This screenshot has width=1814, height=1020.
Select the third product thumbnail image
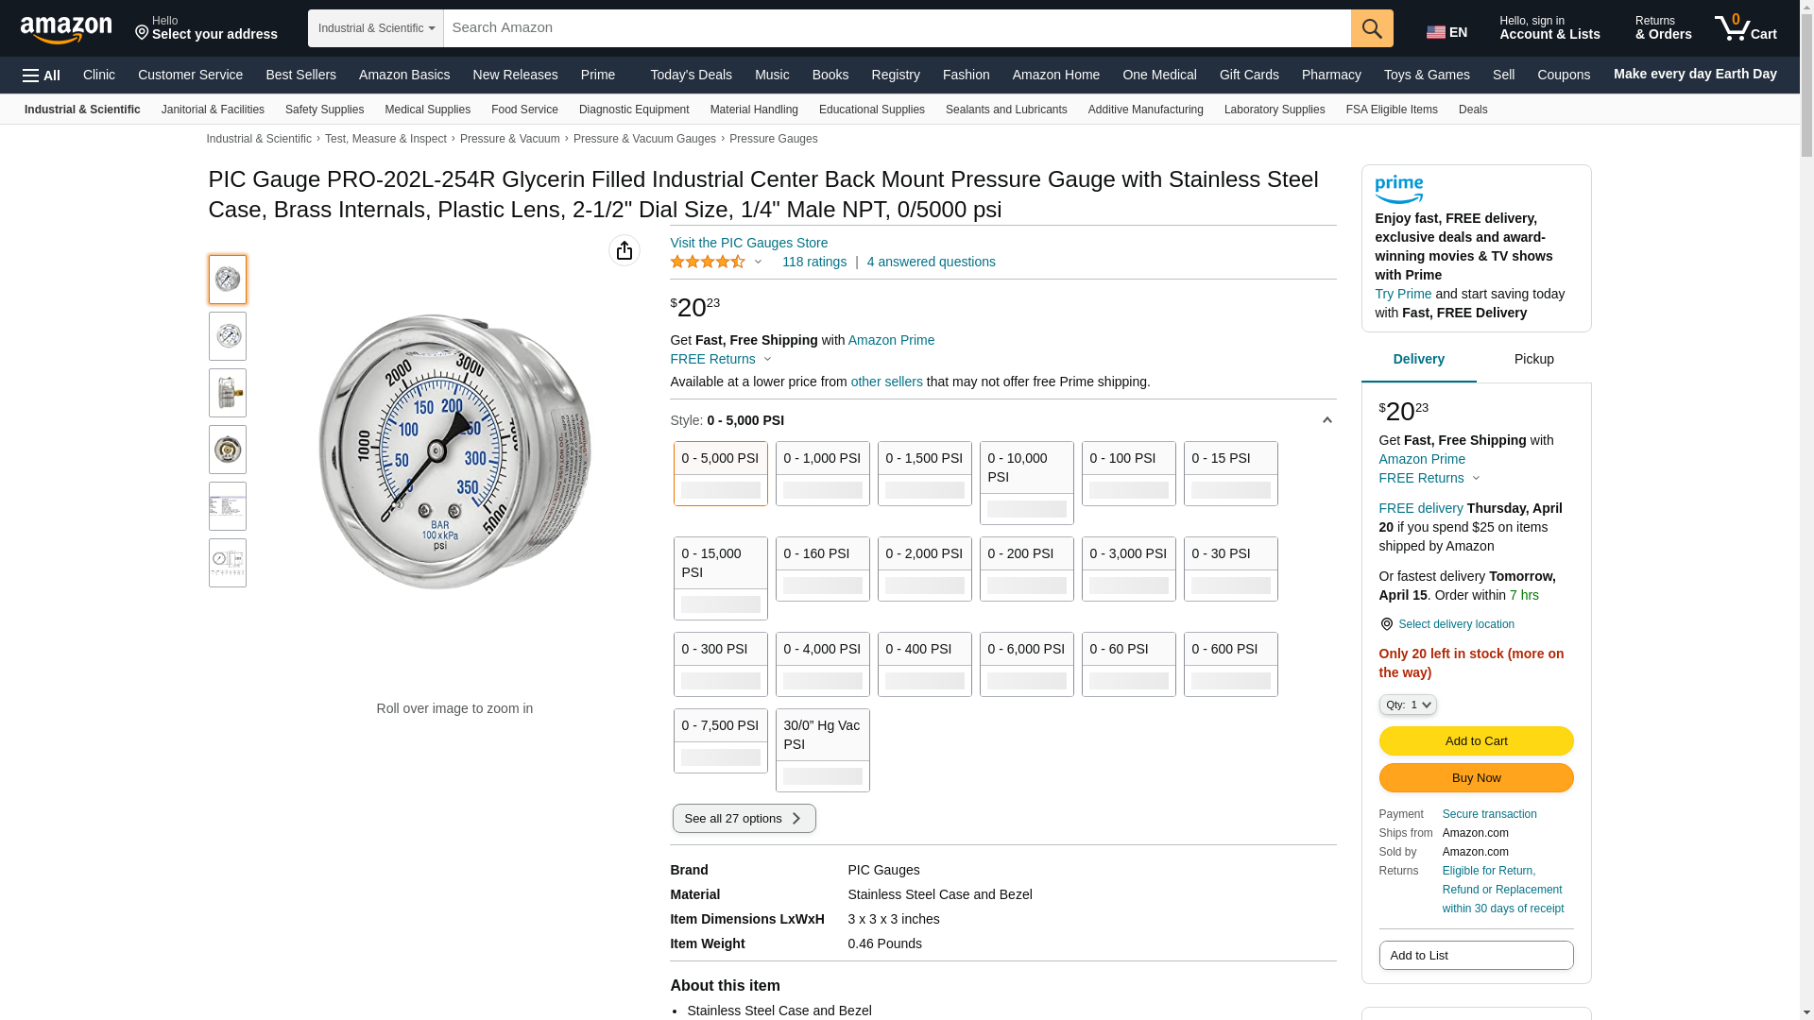[228, 393]
